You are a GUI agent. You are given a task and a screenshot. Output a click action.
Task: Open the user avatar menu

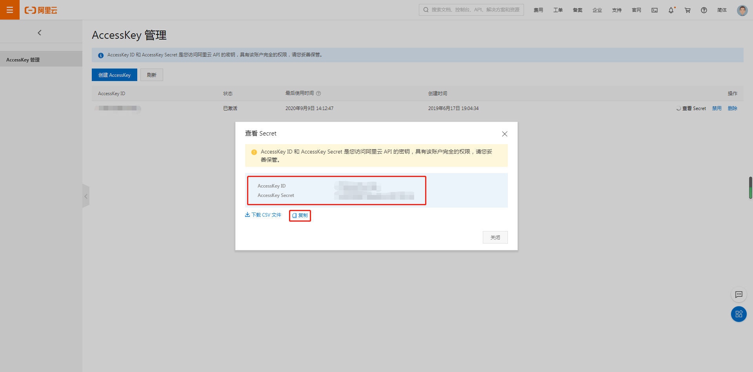coord(742,10)
